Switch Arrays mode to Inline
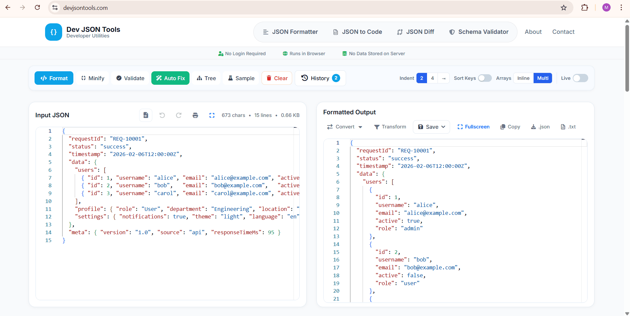This screenshot has height=316, width=630. tap(523, 78)
